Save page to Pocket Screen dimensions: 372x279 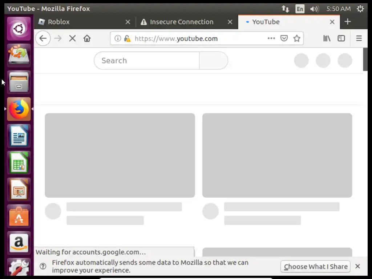coord(284,38)
